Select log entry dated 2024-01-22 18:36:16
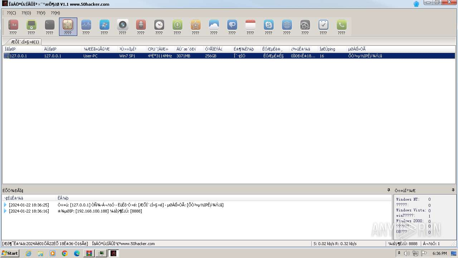The image size is (458, 258). tap(197, 211)
